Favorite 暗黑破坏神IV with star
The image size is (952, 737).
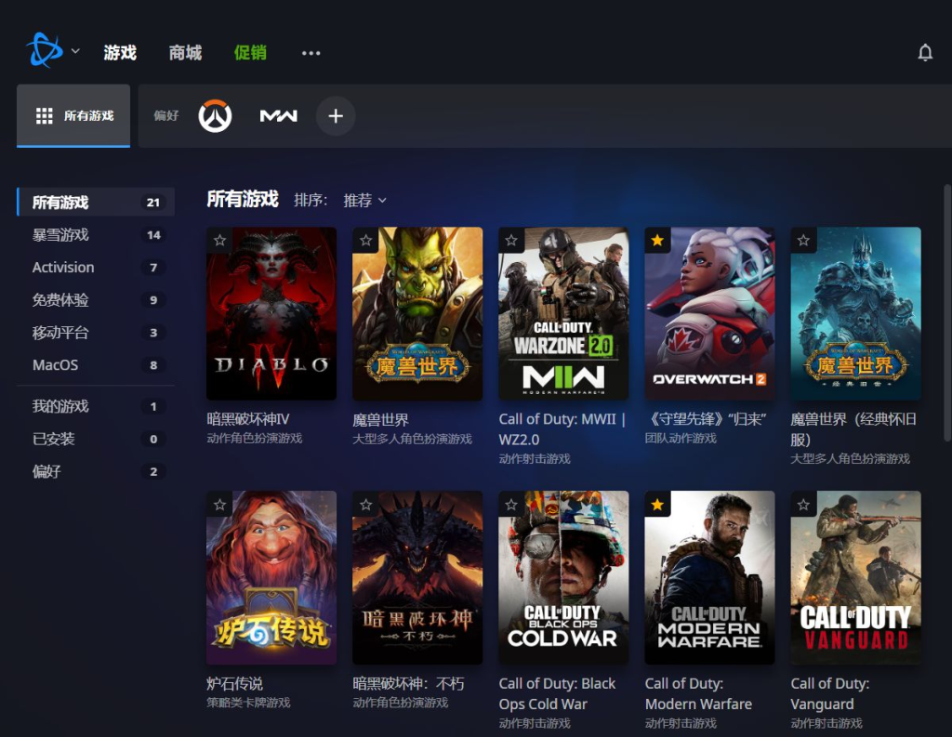[219, 241]
